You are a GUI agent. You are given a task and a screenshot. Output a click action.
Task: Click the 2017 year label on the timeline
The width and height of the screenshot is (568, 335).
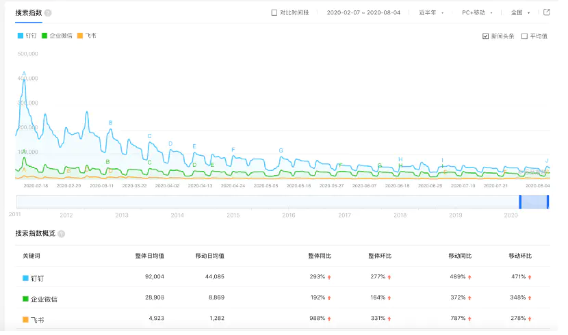[x=344, y=215]
